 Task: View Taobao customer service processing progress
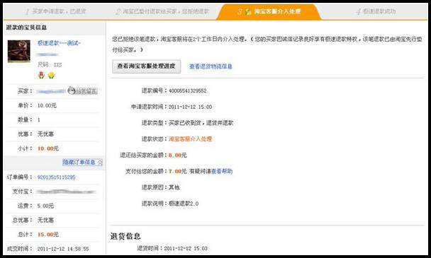146,66
